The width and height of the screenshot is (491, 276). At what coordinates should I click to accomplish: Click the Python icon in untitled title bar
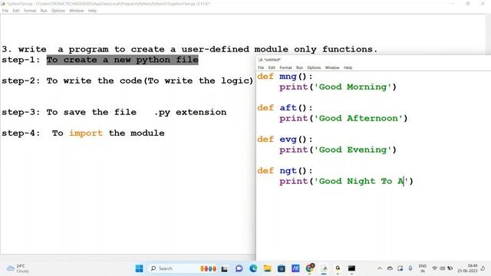[261, 60]
